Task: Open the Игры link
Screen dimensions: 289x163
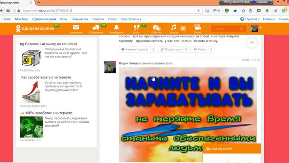Action: (x=64, y=19)
